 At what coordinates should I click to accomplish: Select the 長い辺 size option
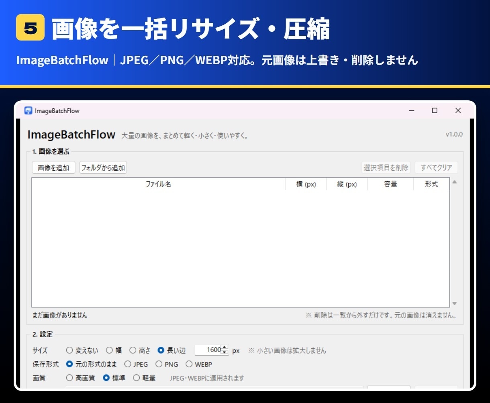(x=172, y=350)
